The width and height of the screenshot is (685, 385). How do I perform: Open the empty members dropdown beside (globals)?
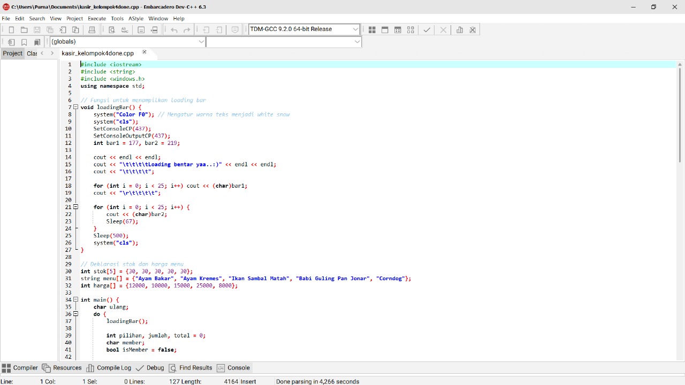pyautogui.click(x=357, y=42)
